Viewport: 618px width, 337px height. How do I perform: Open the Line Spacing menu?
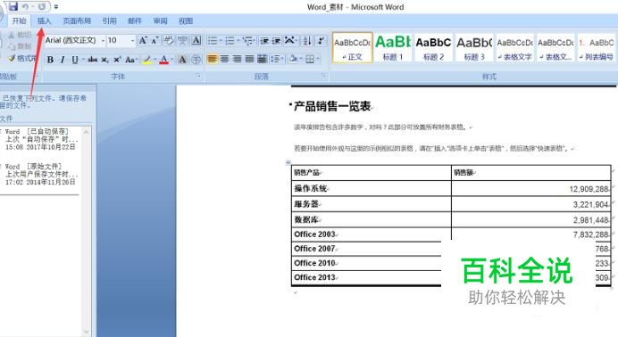[x=276, y=60]
